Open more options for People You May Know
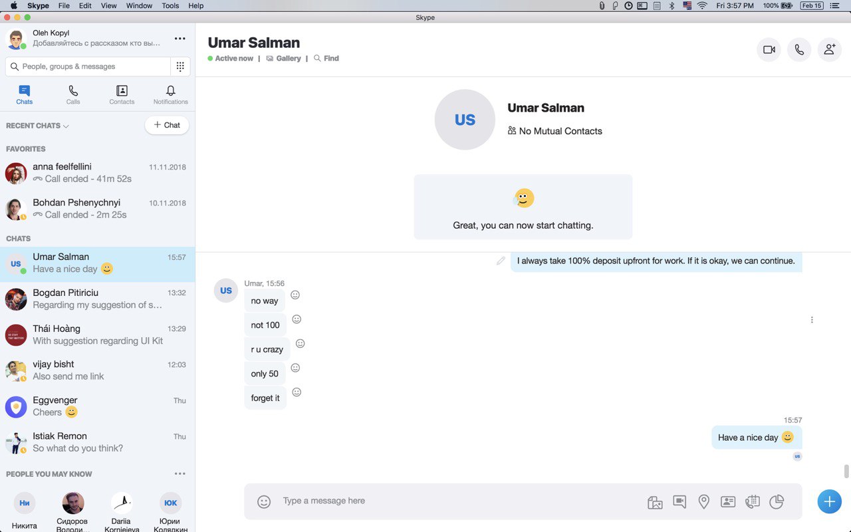The height and width of the screenshot is (532, 851). (180, 474)
